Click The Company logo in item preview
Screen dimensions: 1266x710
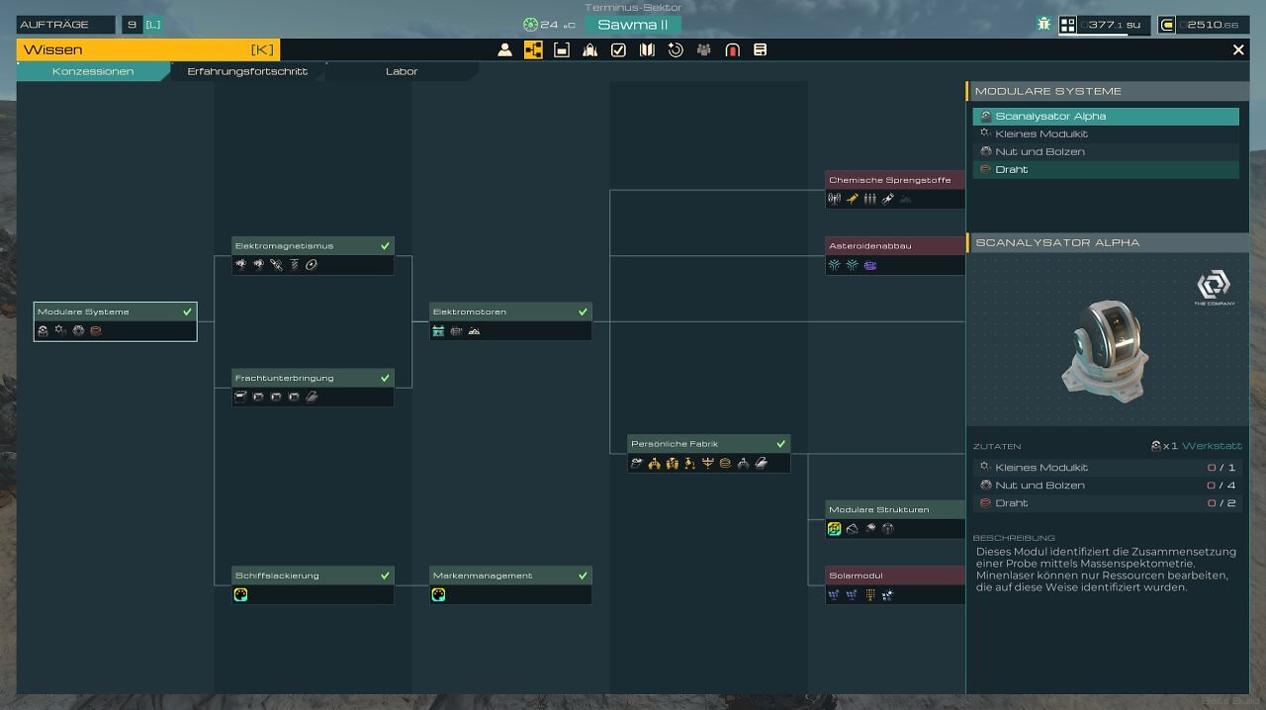[1214, 288]
